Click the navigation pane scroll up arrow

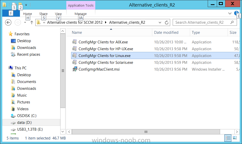click(63, 31)
